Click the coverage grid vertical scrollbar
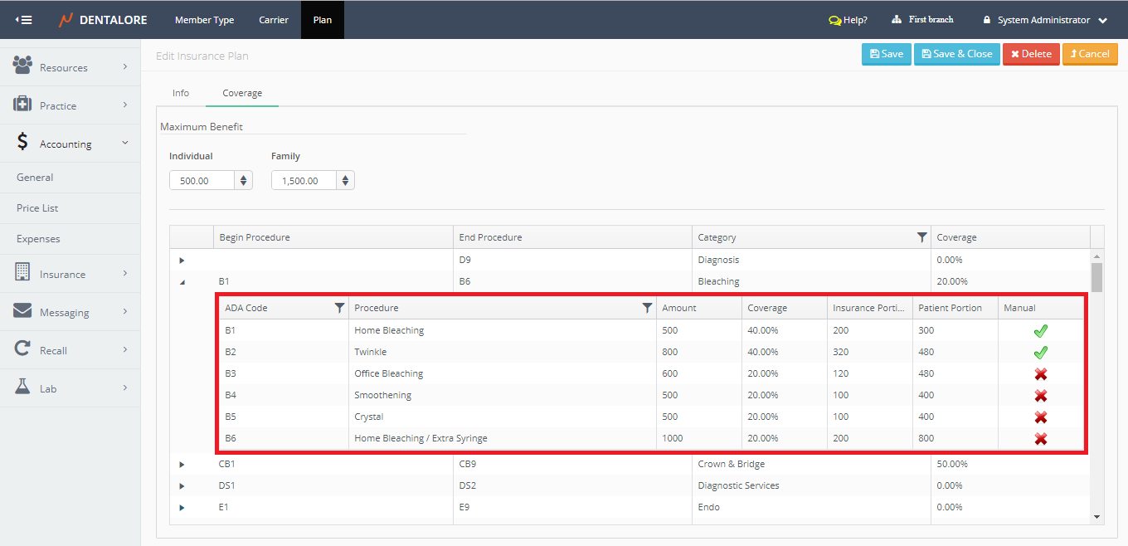 (1096, 278)
